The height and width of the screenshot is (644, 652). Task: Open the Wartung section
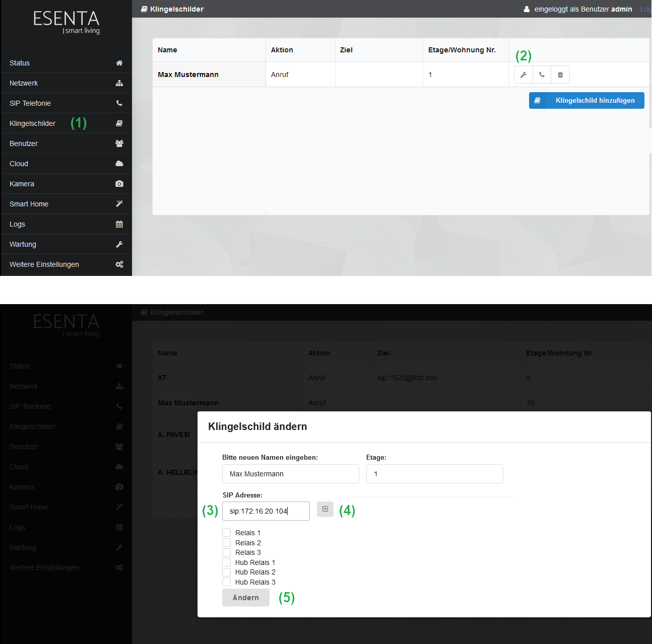(x=67, y=244)
